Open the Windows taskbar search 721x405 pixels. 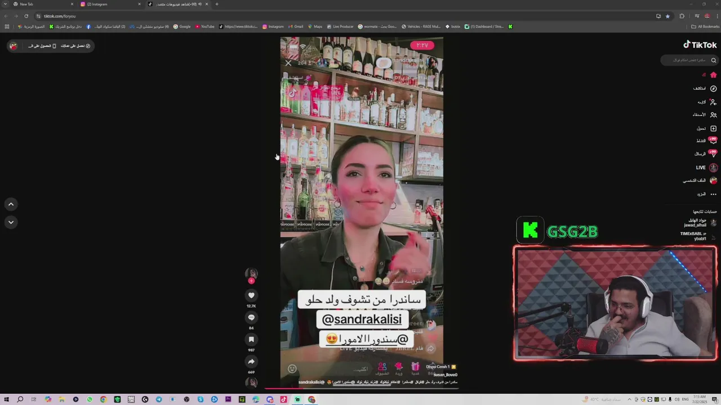[x=20, y=399]
